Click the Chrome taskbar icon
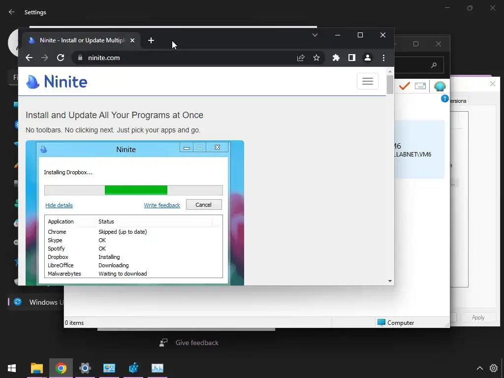Viewport: 504px width, 378px height. [x=61, y=368]
